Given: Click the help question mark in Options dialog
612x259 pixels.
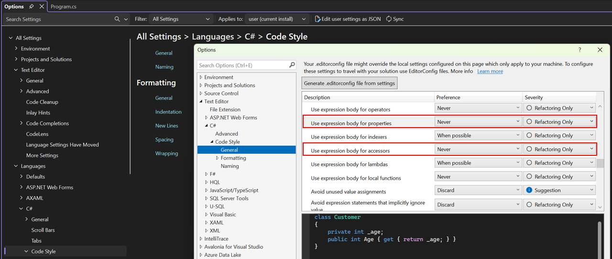Looking at the screenshot, I should click(580, 50).
